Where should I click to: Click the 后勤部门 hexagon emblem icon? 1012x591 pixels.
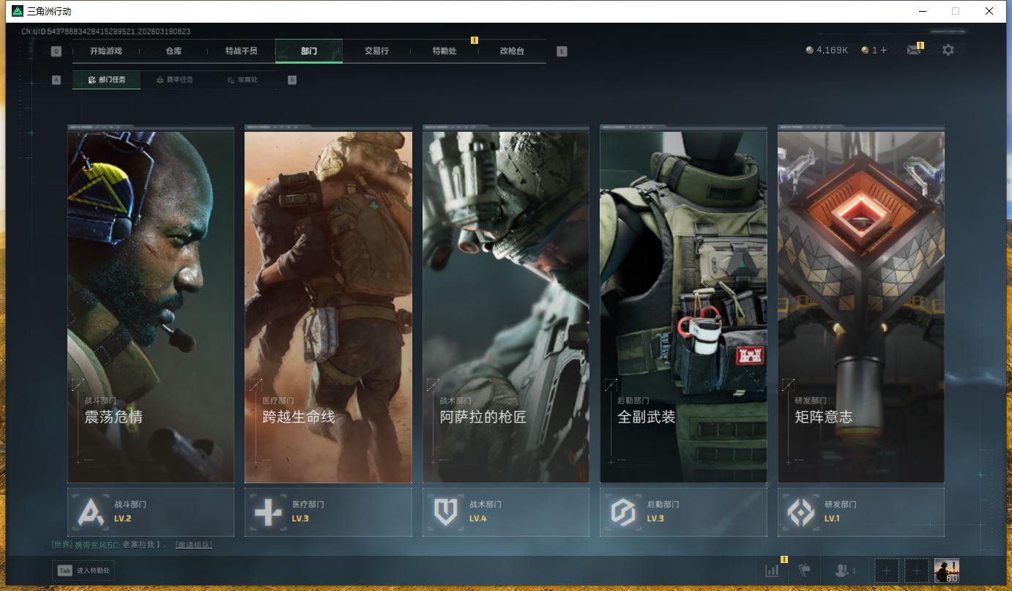click(622, 512)
